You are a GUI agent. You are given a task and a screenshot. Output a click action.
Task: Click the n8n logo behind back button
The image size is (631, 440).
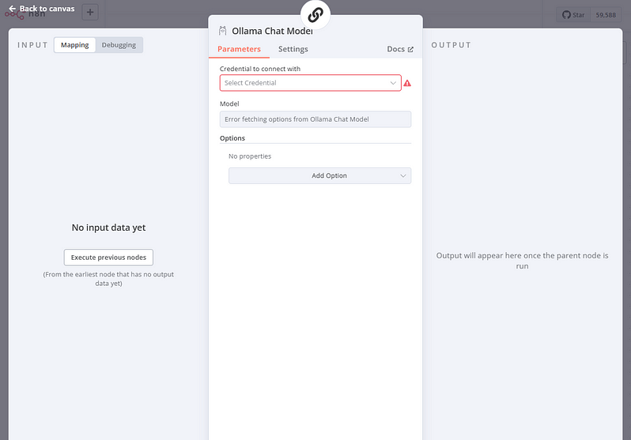(x=25, y=15)
